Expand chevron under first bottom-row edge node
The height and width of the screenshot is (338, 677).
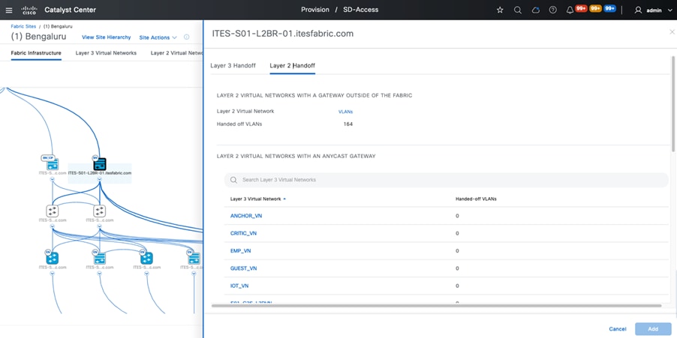pyautogui.click(x=53, y=273)
